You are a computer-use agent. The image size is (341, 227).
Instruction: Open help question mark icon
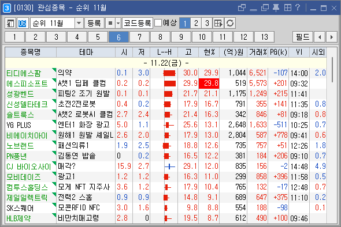298,8
